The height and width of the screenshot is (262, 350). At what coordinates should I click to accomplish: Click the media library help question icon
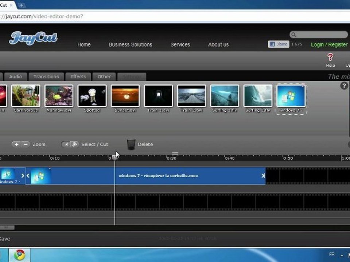(344, 86)
